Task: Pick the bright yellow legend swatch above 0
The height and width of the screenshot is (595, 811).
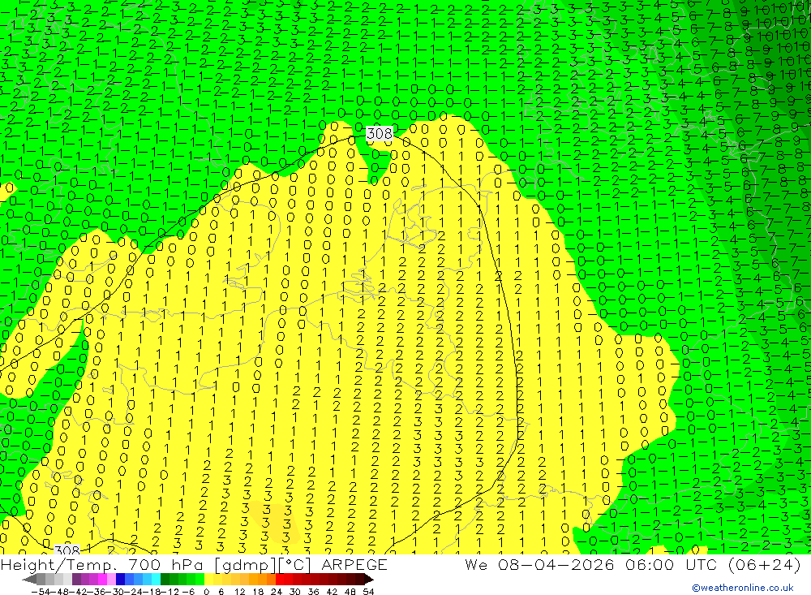Action: pyautogui.click(x=208, y=579)
